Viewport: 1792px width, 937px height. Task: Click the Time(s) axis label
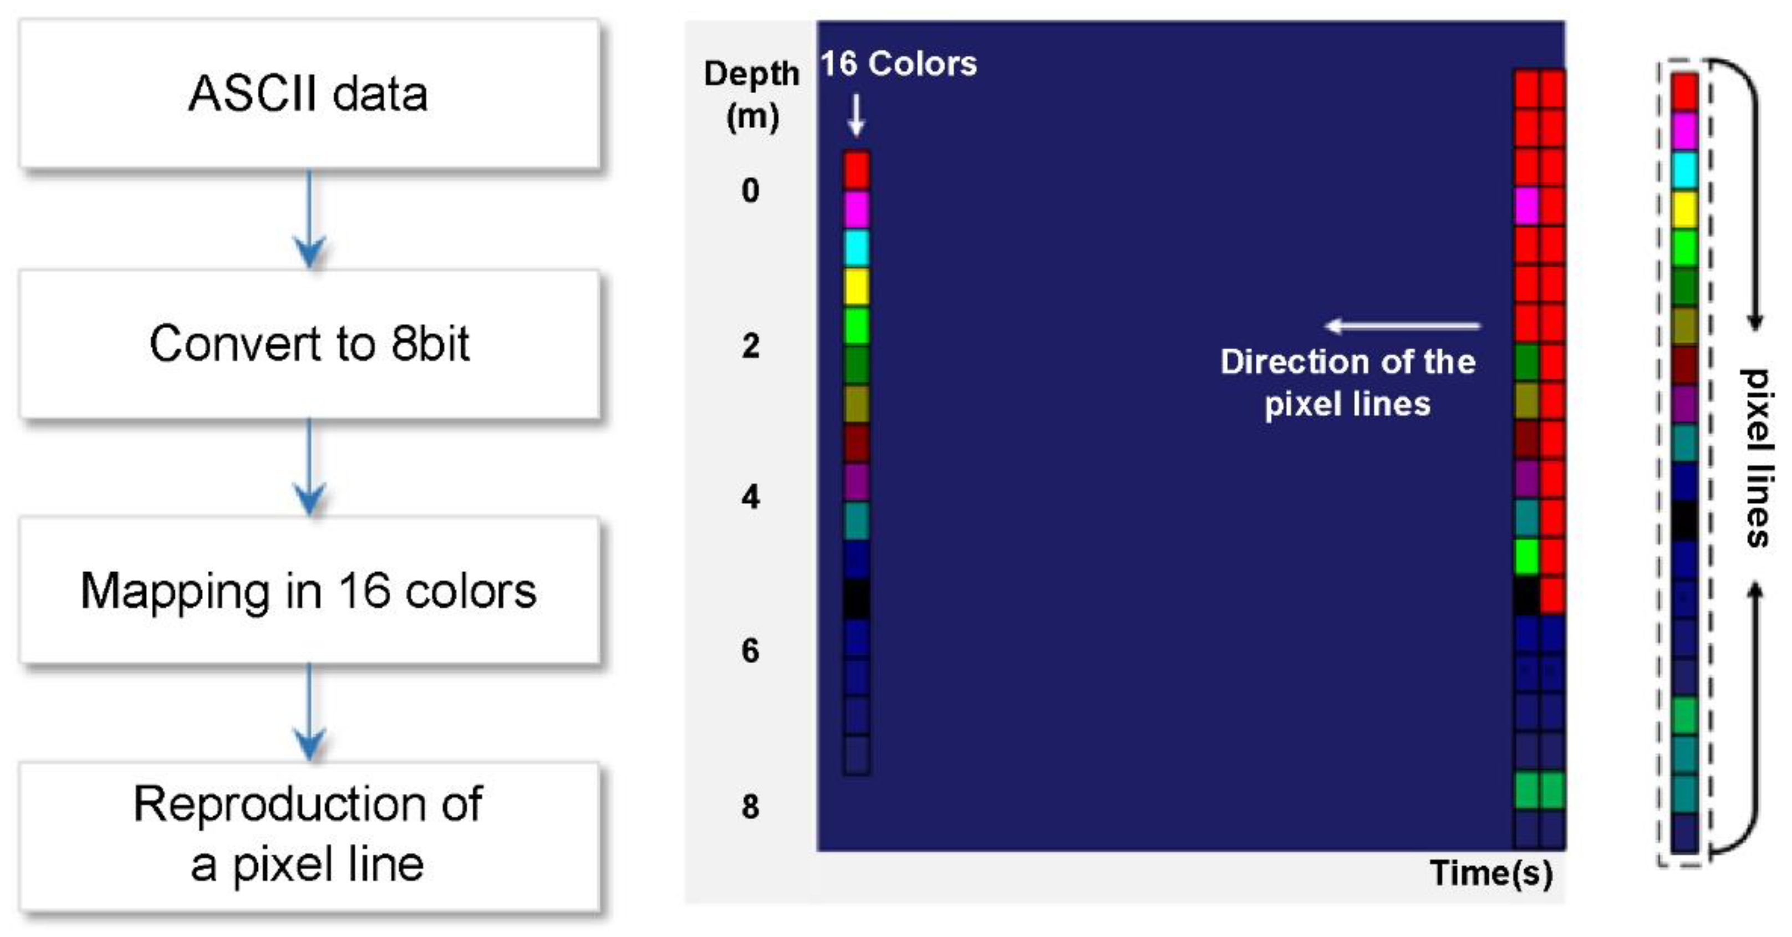[x=1491, y=873]
